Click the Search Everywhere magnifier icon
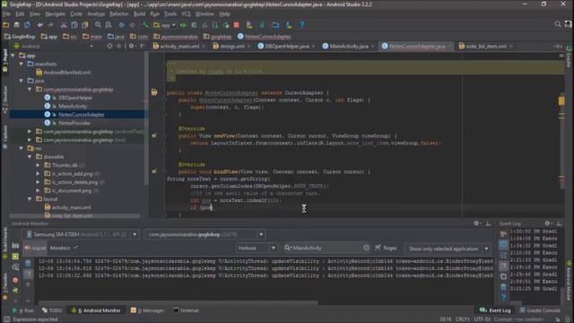 coord(558,24)
